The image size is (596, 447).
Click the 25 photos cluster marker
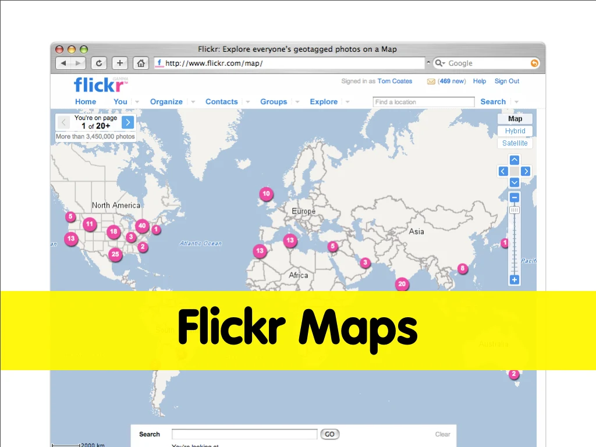115,254
